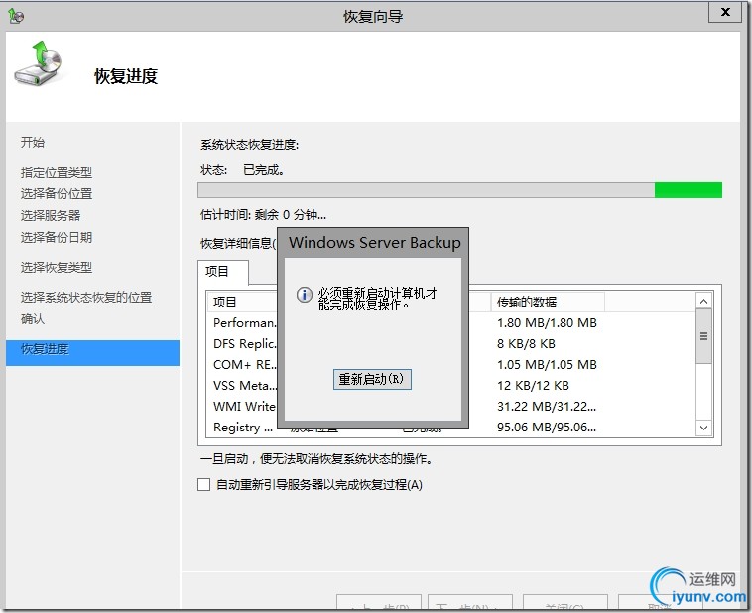Click the 重新启动(R) restart button
This screenshot has height=613, width=752.
tap(372, 379)
